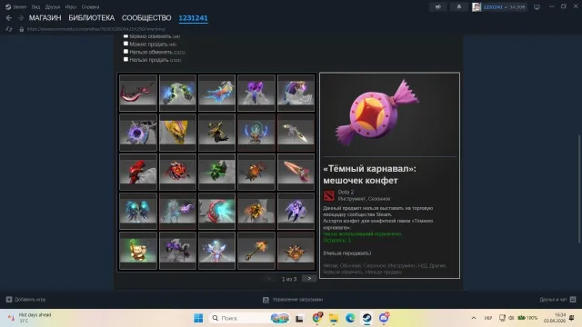Reload the page with refresh icon
The height and width of the screenshot is (327, 582).
(x=9, y=29)
